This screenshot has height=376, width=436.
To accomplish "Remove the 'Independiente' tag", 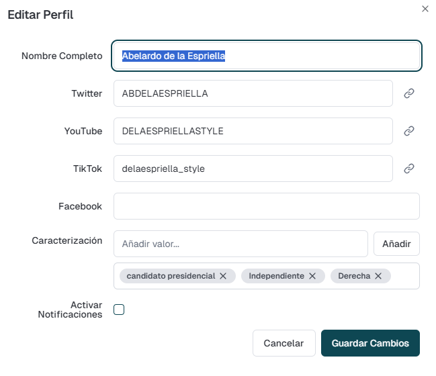I will tap(312, 276).
